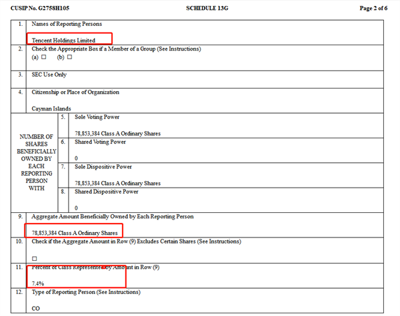Click 'Aggregate Amount Beneficially Owned' row label

click(x=113, y=216)
